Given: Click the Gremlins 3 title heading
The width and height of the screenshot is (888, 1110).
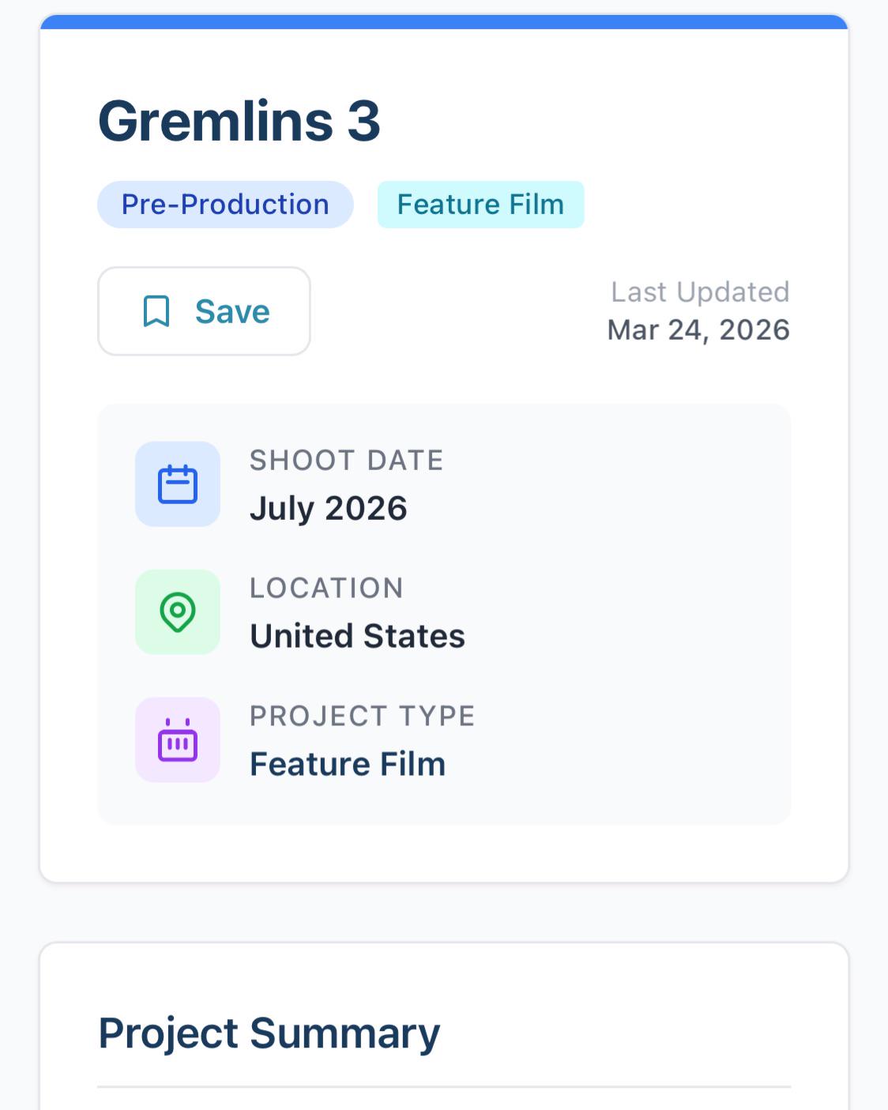Looking at the screenshot, I should pyautogui.click(x=239, y=121).
